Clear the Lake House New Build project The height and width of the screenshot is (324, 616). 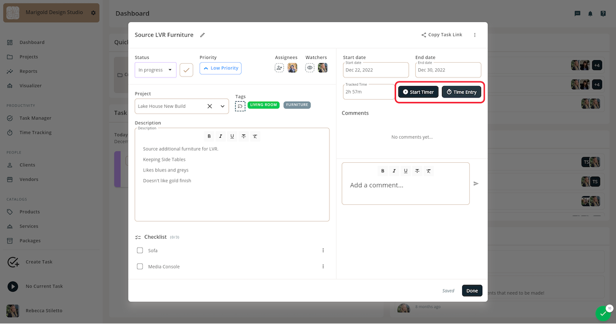click(x=209, y=106)
